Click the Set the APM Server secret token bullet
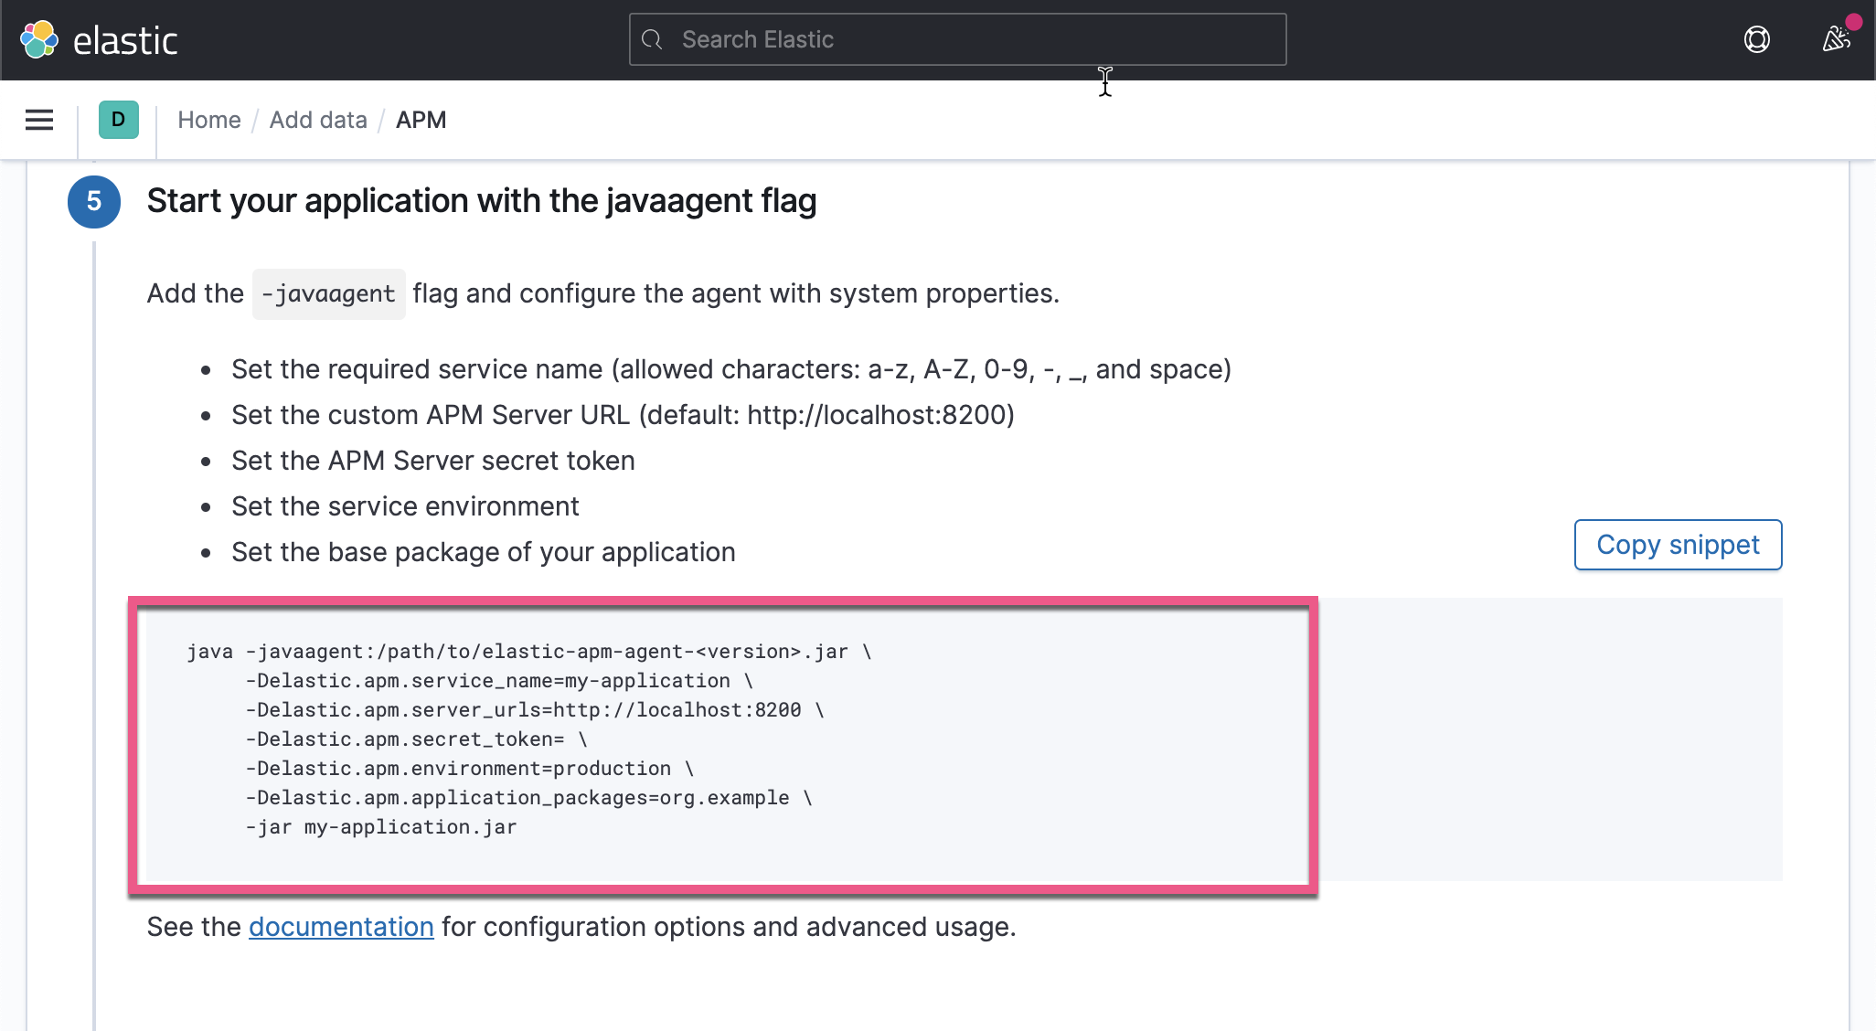This screenshot has width=1876, height=1031. coord(432,461)
